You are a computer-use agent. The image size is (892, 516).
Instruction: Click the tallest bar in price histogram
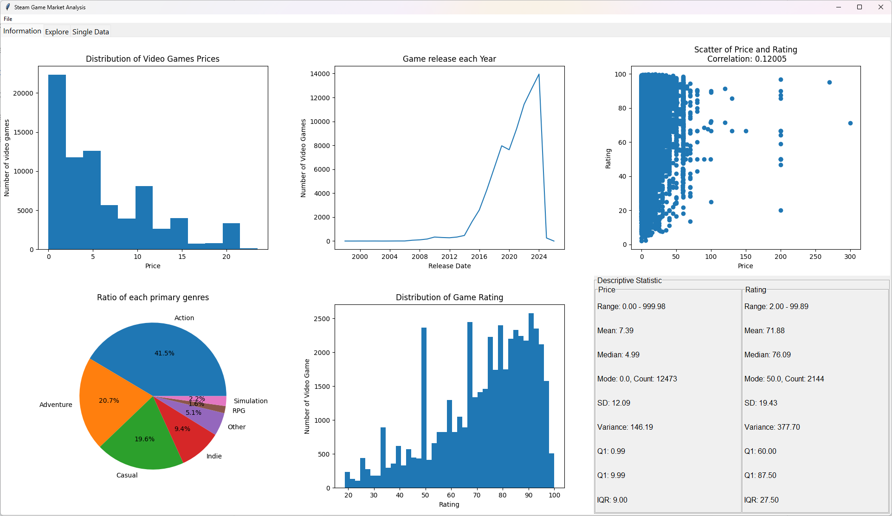(x=57, y=162)
